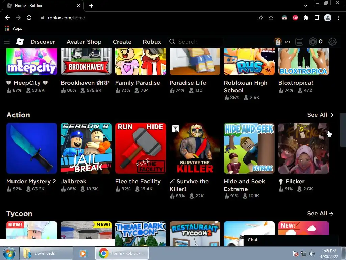Screen dimensions: 346x260
Task: Open the Flicker game thumbnail
Action: coord(304,148)
